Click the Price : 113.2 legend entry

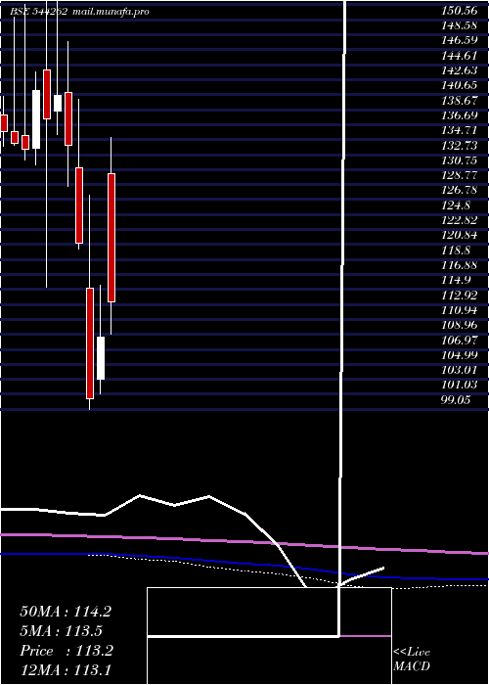(67, 651)
